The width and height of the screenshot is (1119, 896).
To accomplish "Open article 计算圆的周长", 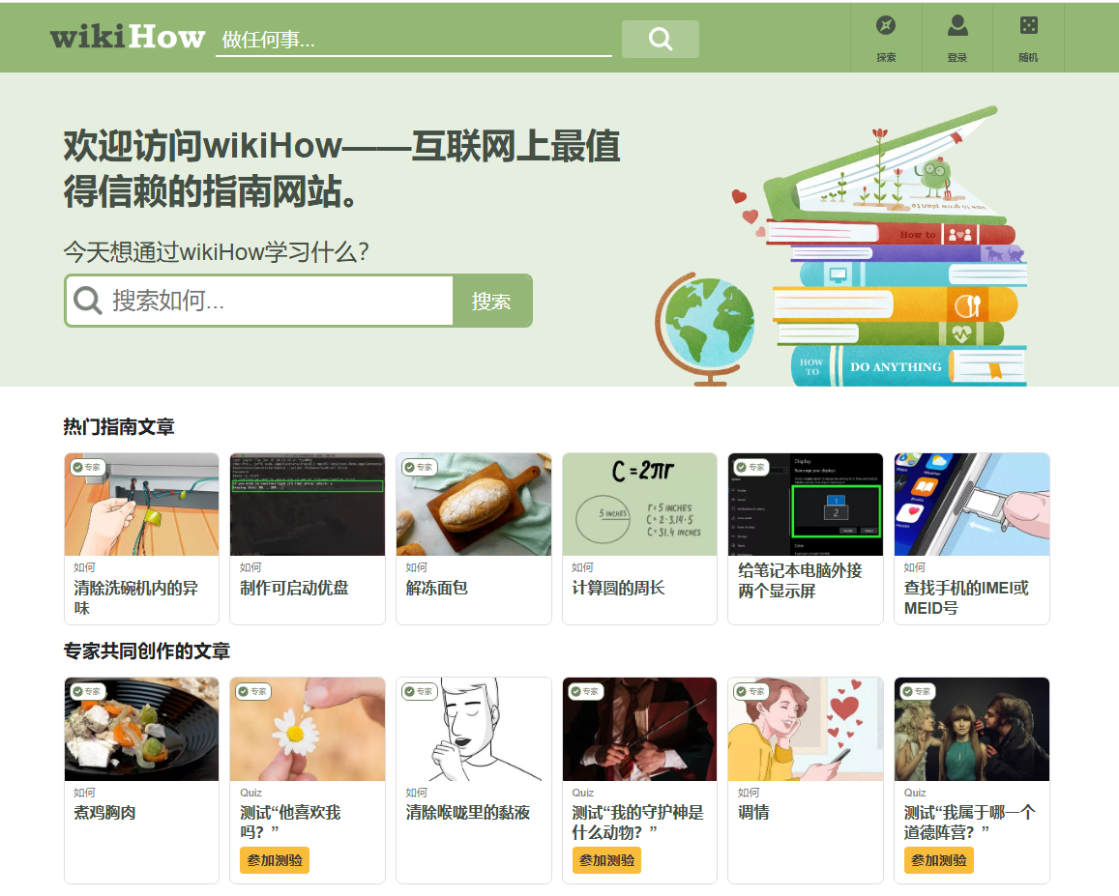I will tap(618, 588).
